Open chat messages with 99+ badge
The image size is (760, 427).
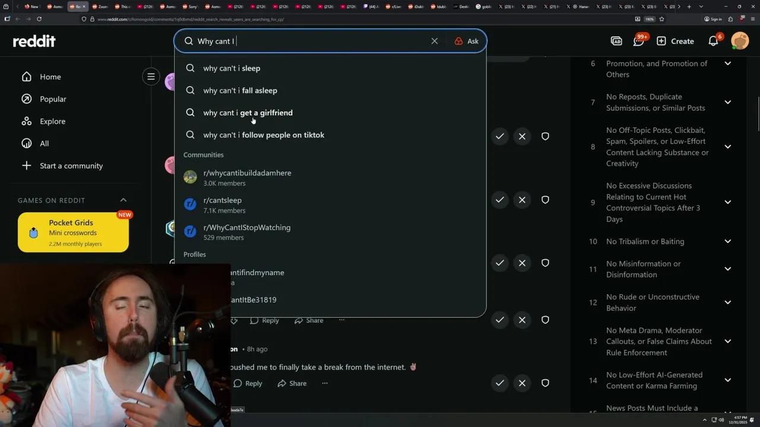(639, 41)
